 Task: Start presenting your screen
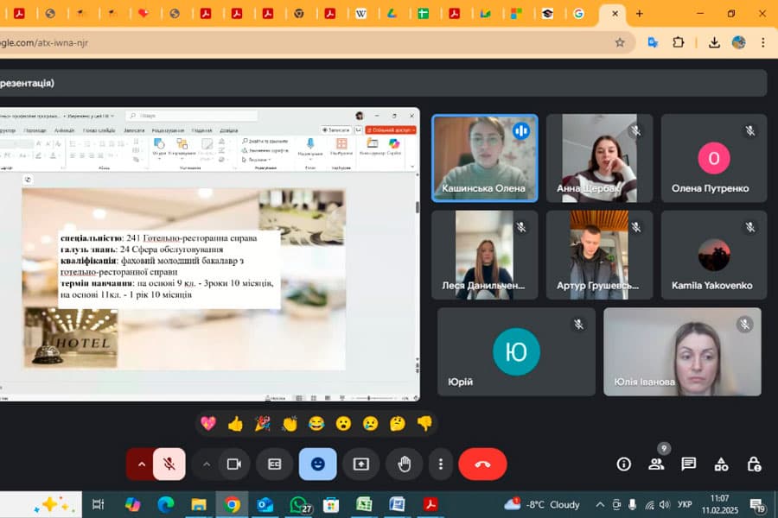click(361, 464)
